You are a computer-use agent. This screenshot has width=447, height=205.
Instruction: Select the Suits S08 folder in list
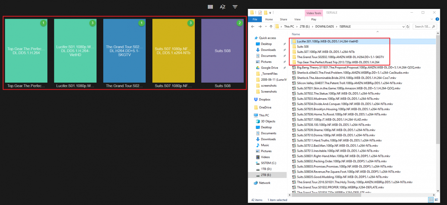303,47
